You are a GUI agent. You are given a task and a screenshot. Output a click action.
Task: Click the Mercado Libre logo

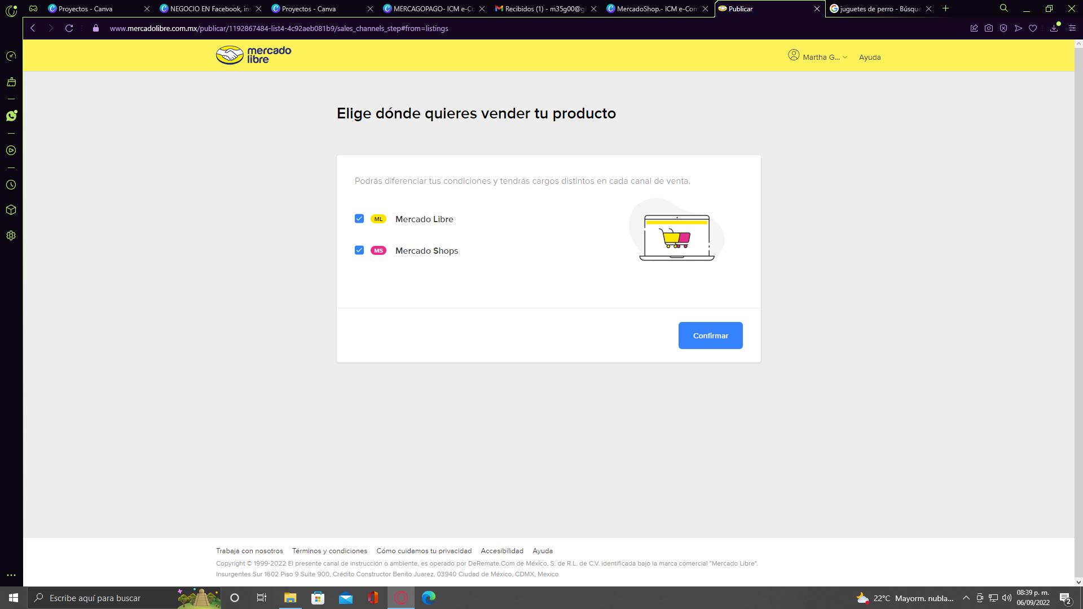(253, 55)
